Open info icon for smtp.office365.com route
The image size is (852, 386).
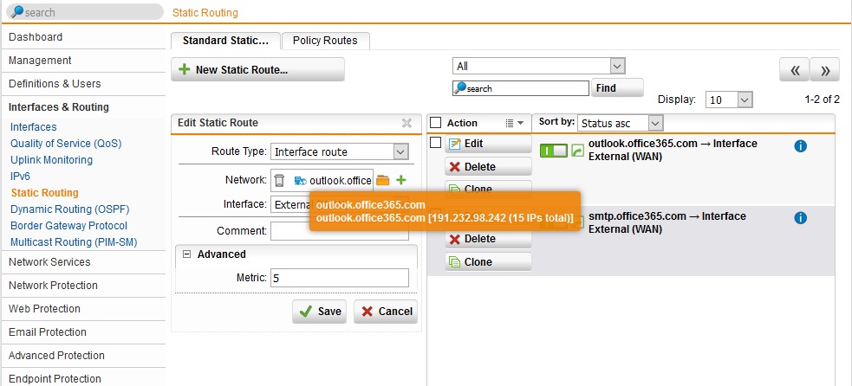[800, 218]
